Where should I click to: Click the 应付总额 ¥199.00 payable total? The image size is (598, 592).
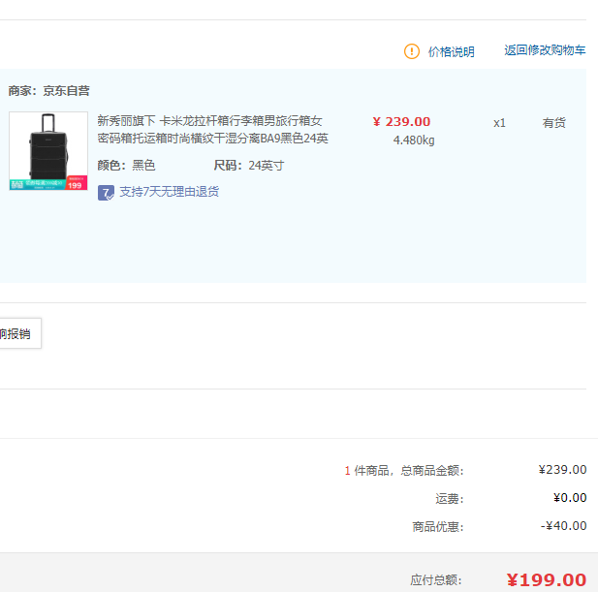tap(546, 580)
